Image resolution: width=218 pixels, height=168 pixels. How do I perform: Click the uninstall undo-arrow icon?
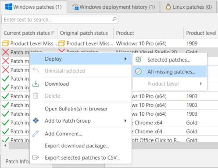[x=36, y=70]
